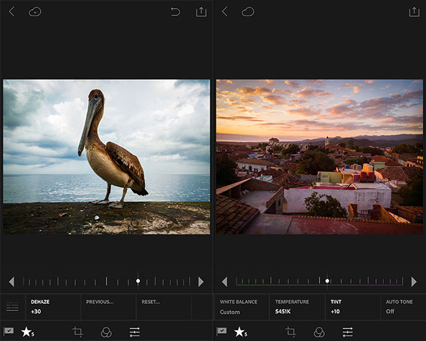This screenshot has height=341, width=426.
Task: Click the Tint slider handle under sunset photo
Action: [327, 281]
